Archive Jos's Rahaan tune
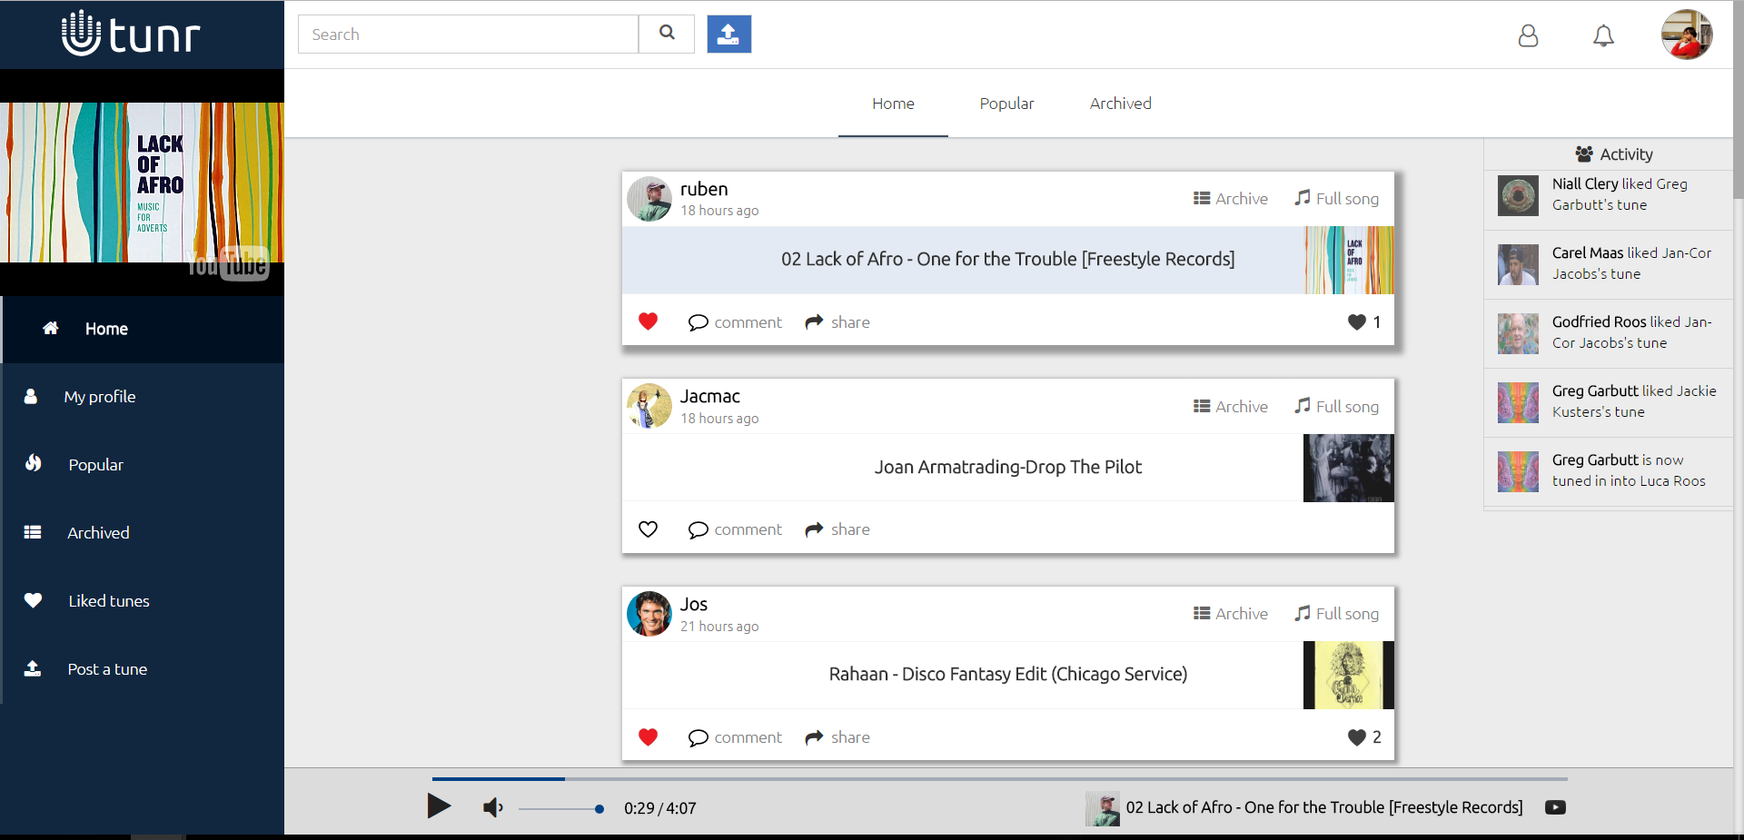The image size is (1744, 840). tap(1230, 614)
